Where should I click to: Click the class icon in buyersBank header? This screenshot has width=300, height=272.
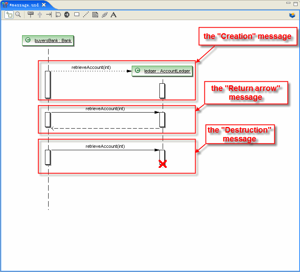pos(28,40)
